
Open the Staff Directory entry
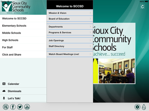coord(70,46)
